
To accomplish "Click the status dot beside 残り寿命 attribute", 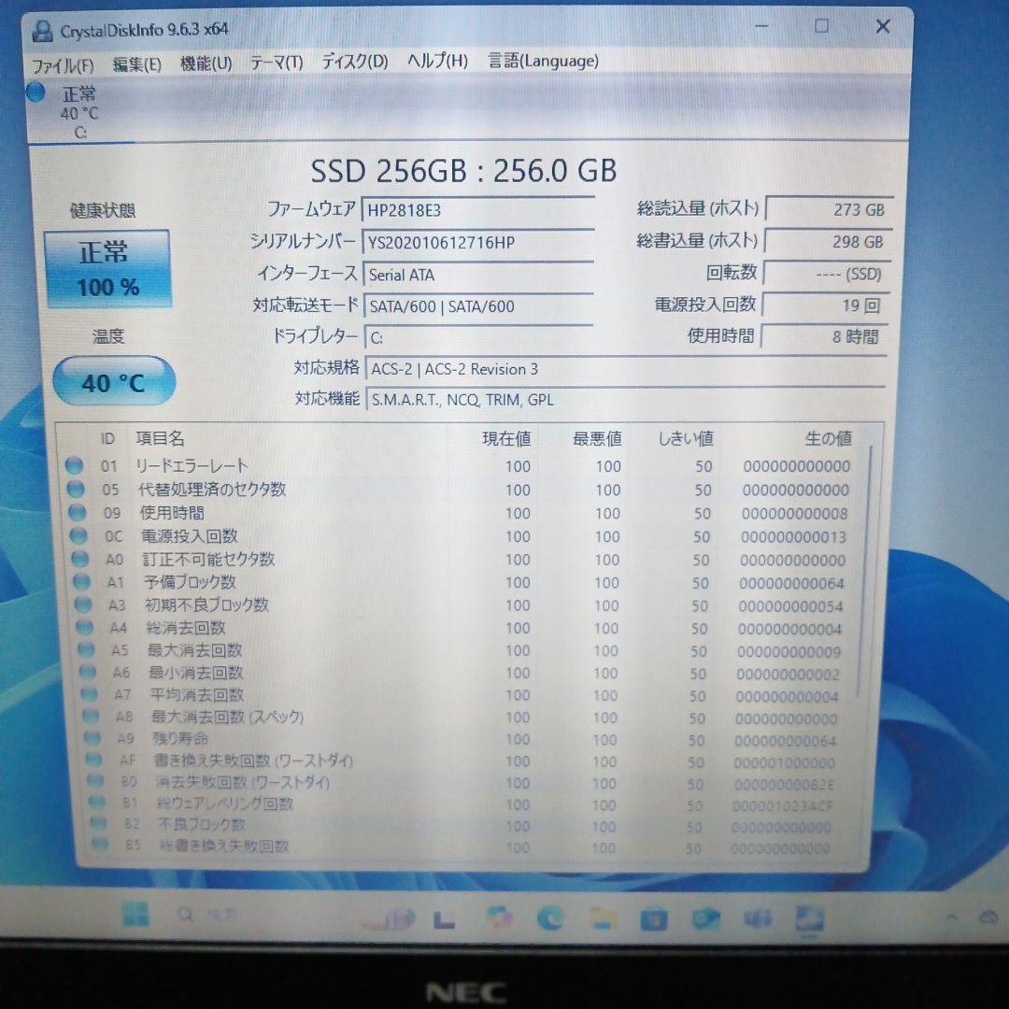I will [x=92, y=738].
